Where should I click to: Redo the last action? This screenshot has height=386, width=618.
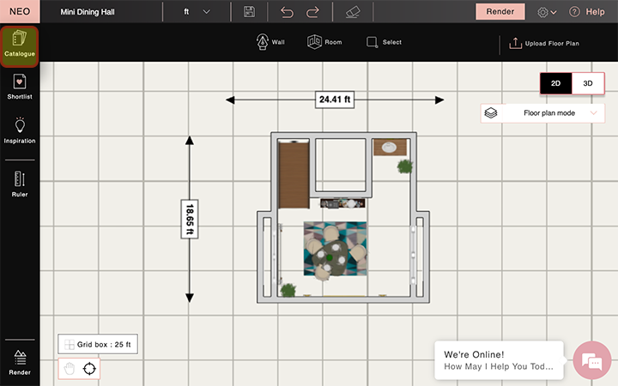tap(312, 12)
